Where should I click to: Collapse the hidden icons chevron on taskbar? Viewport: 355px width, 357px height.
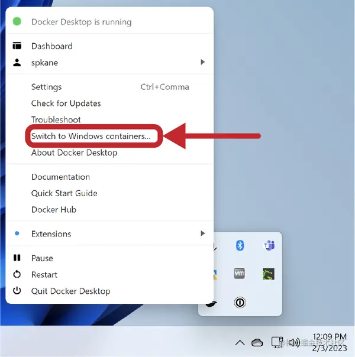coord(240,343)
